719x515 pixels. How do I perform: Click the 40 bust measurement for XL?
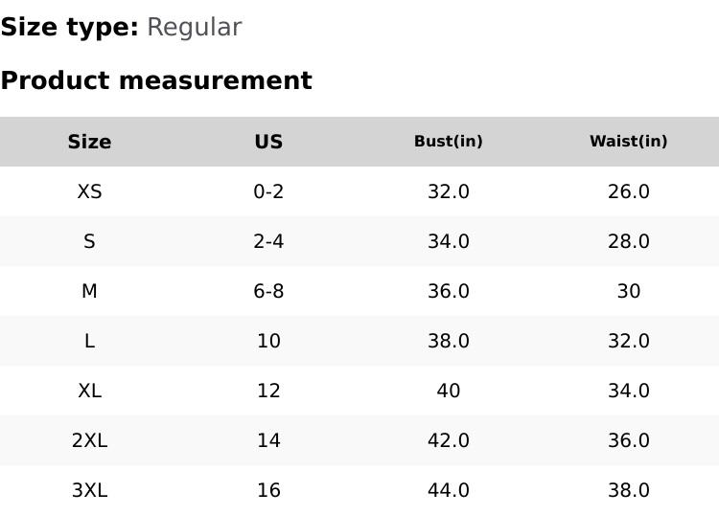tap(448, 391)
